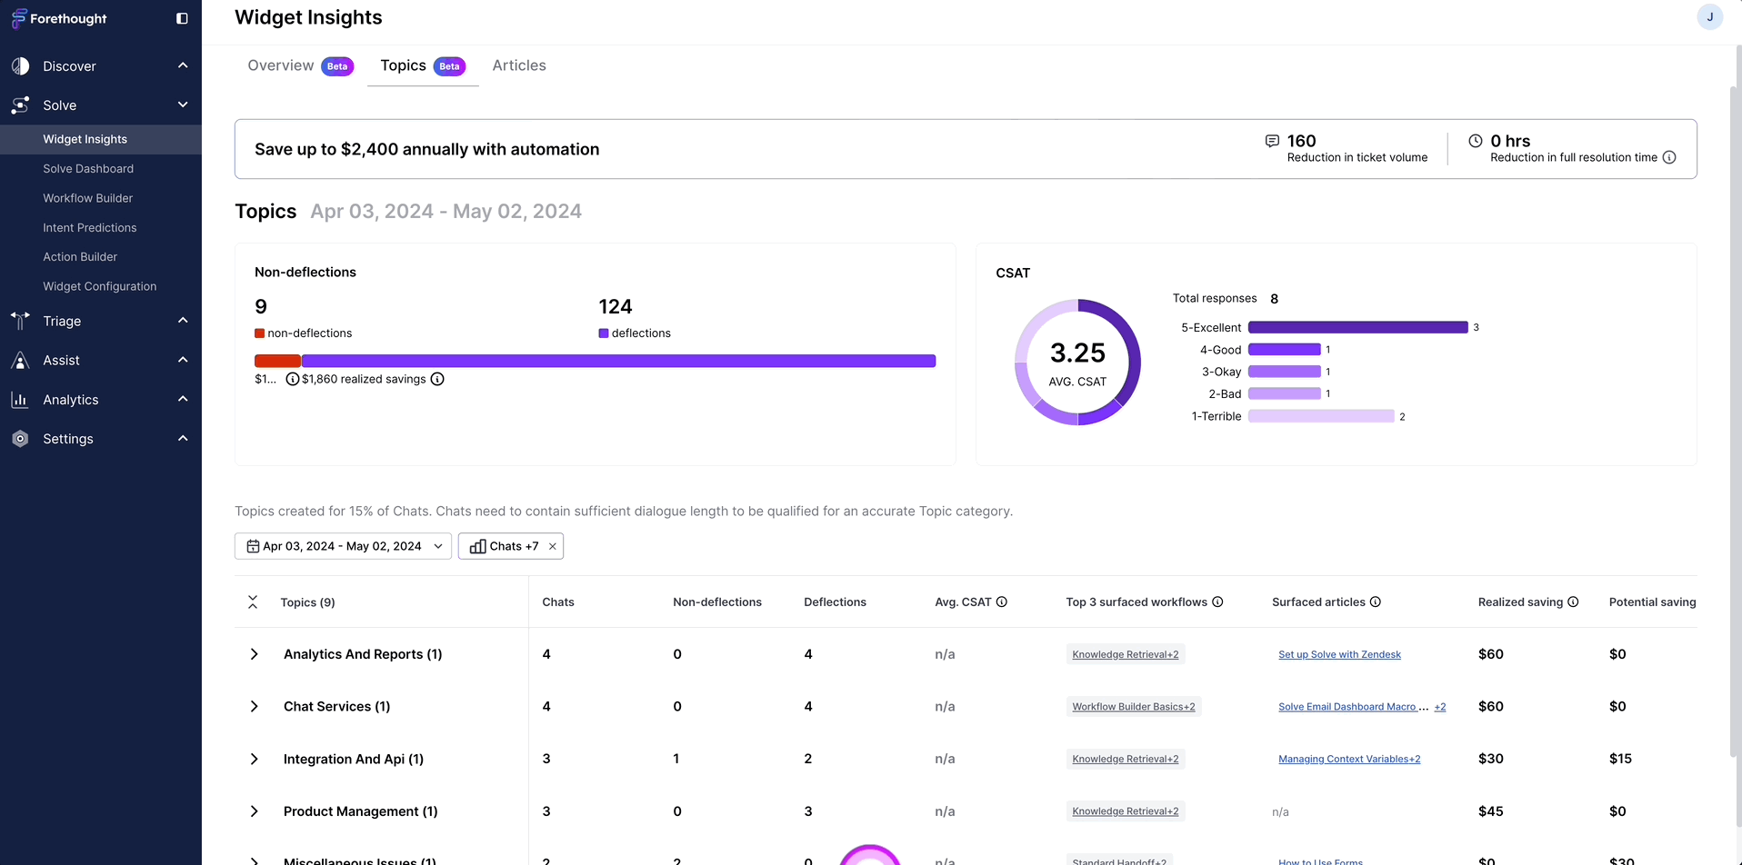Click the Triage sidebar icon
Viewport: 1742px width, 865px height.
(x=20, y=321)
